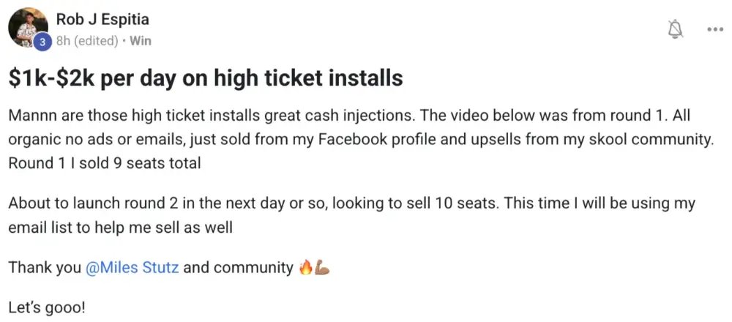Click the 8h post timestamp
This screenshot has width=732, height=322.
coord(64,41)
